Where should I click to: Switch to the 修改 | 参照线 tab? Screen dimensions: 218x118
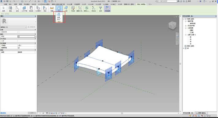tap(141, 4)
